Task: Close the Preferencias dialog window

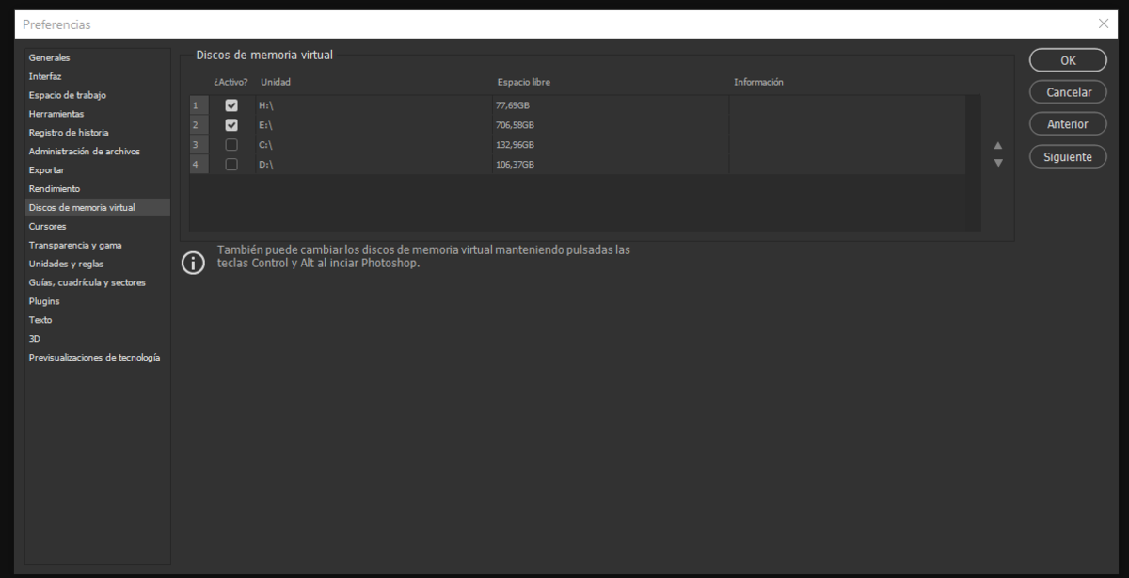Action: tap(1104, 24)
